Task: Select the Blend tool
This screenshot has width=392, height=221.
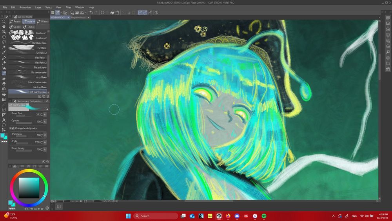Action: 4,89
